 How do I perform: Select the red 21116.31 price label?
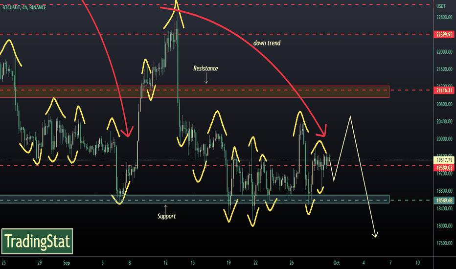click(444, 90)
